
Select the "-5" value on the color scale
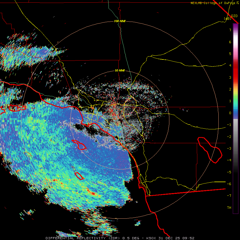[229, 172]
